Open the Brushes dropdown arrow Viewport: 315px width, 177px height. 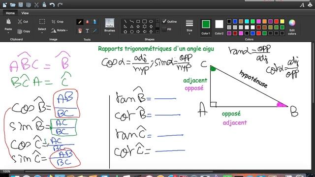[109, 34]
